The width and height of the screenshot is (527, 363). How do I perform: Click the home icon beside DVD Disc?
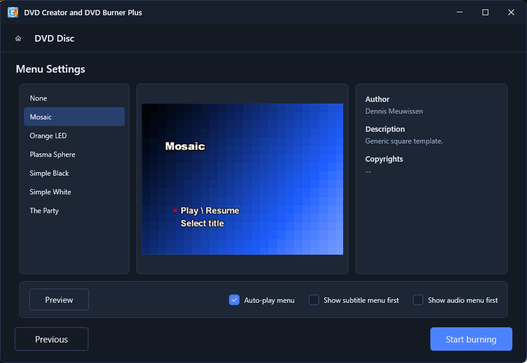coord(18,38)
